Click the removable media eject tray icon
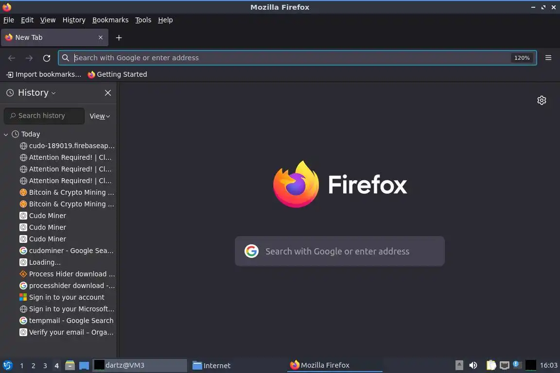The height and width of the screenshot is (373, 560). coord(459,365)
